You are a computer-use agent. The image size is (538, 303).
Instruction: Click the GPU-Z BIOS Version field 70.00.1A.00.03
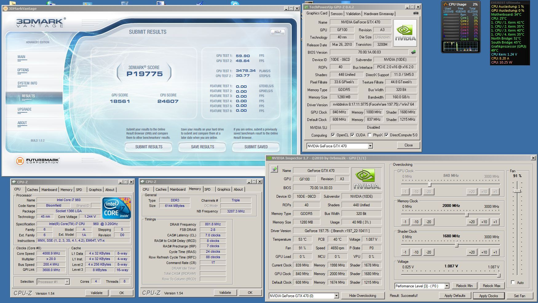pos(370,52)
